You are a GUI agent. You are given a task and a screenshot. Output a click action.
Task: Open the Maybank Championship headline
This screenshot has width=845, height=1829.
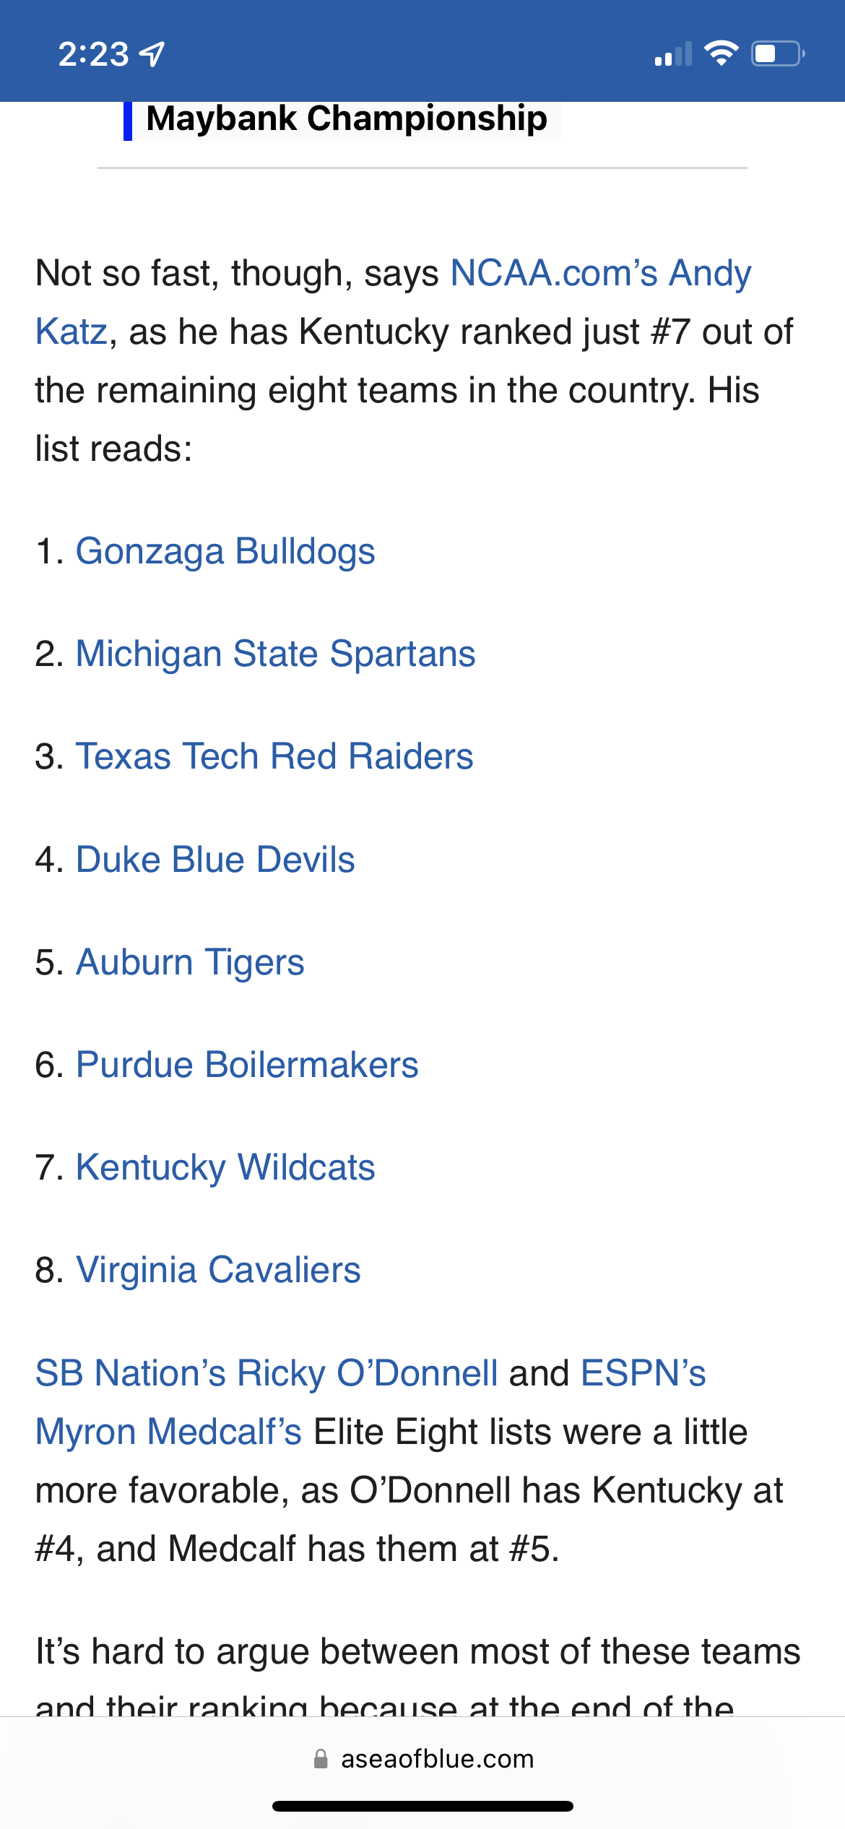coord(347,118)
